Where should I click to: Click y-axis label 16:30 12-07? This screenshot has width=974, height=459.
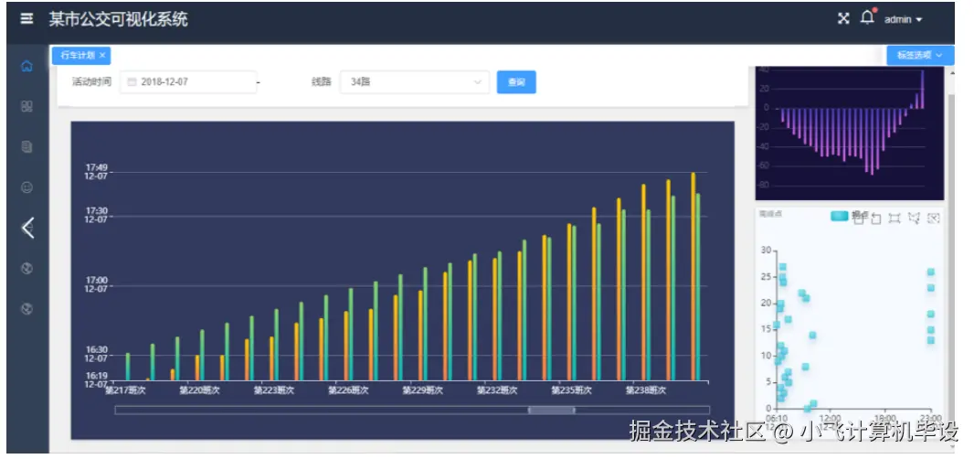[96, 355]
